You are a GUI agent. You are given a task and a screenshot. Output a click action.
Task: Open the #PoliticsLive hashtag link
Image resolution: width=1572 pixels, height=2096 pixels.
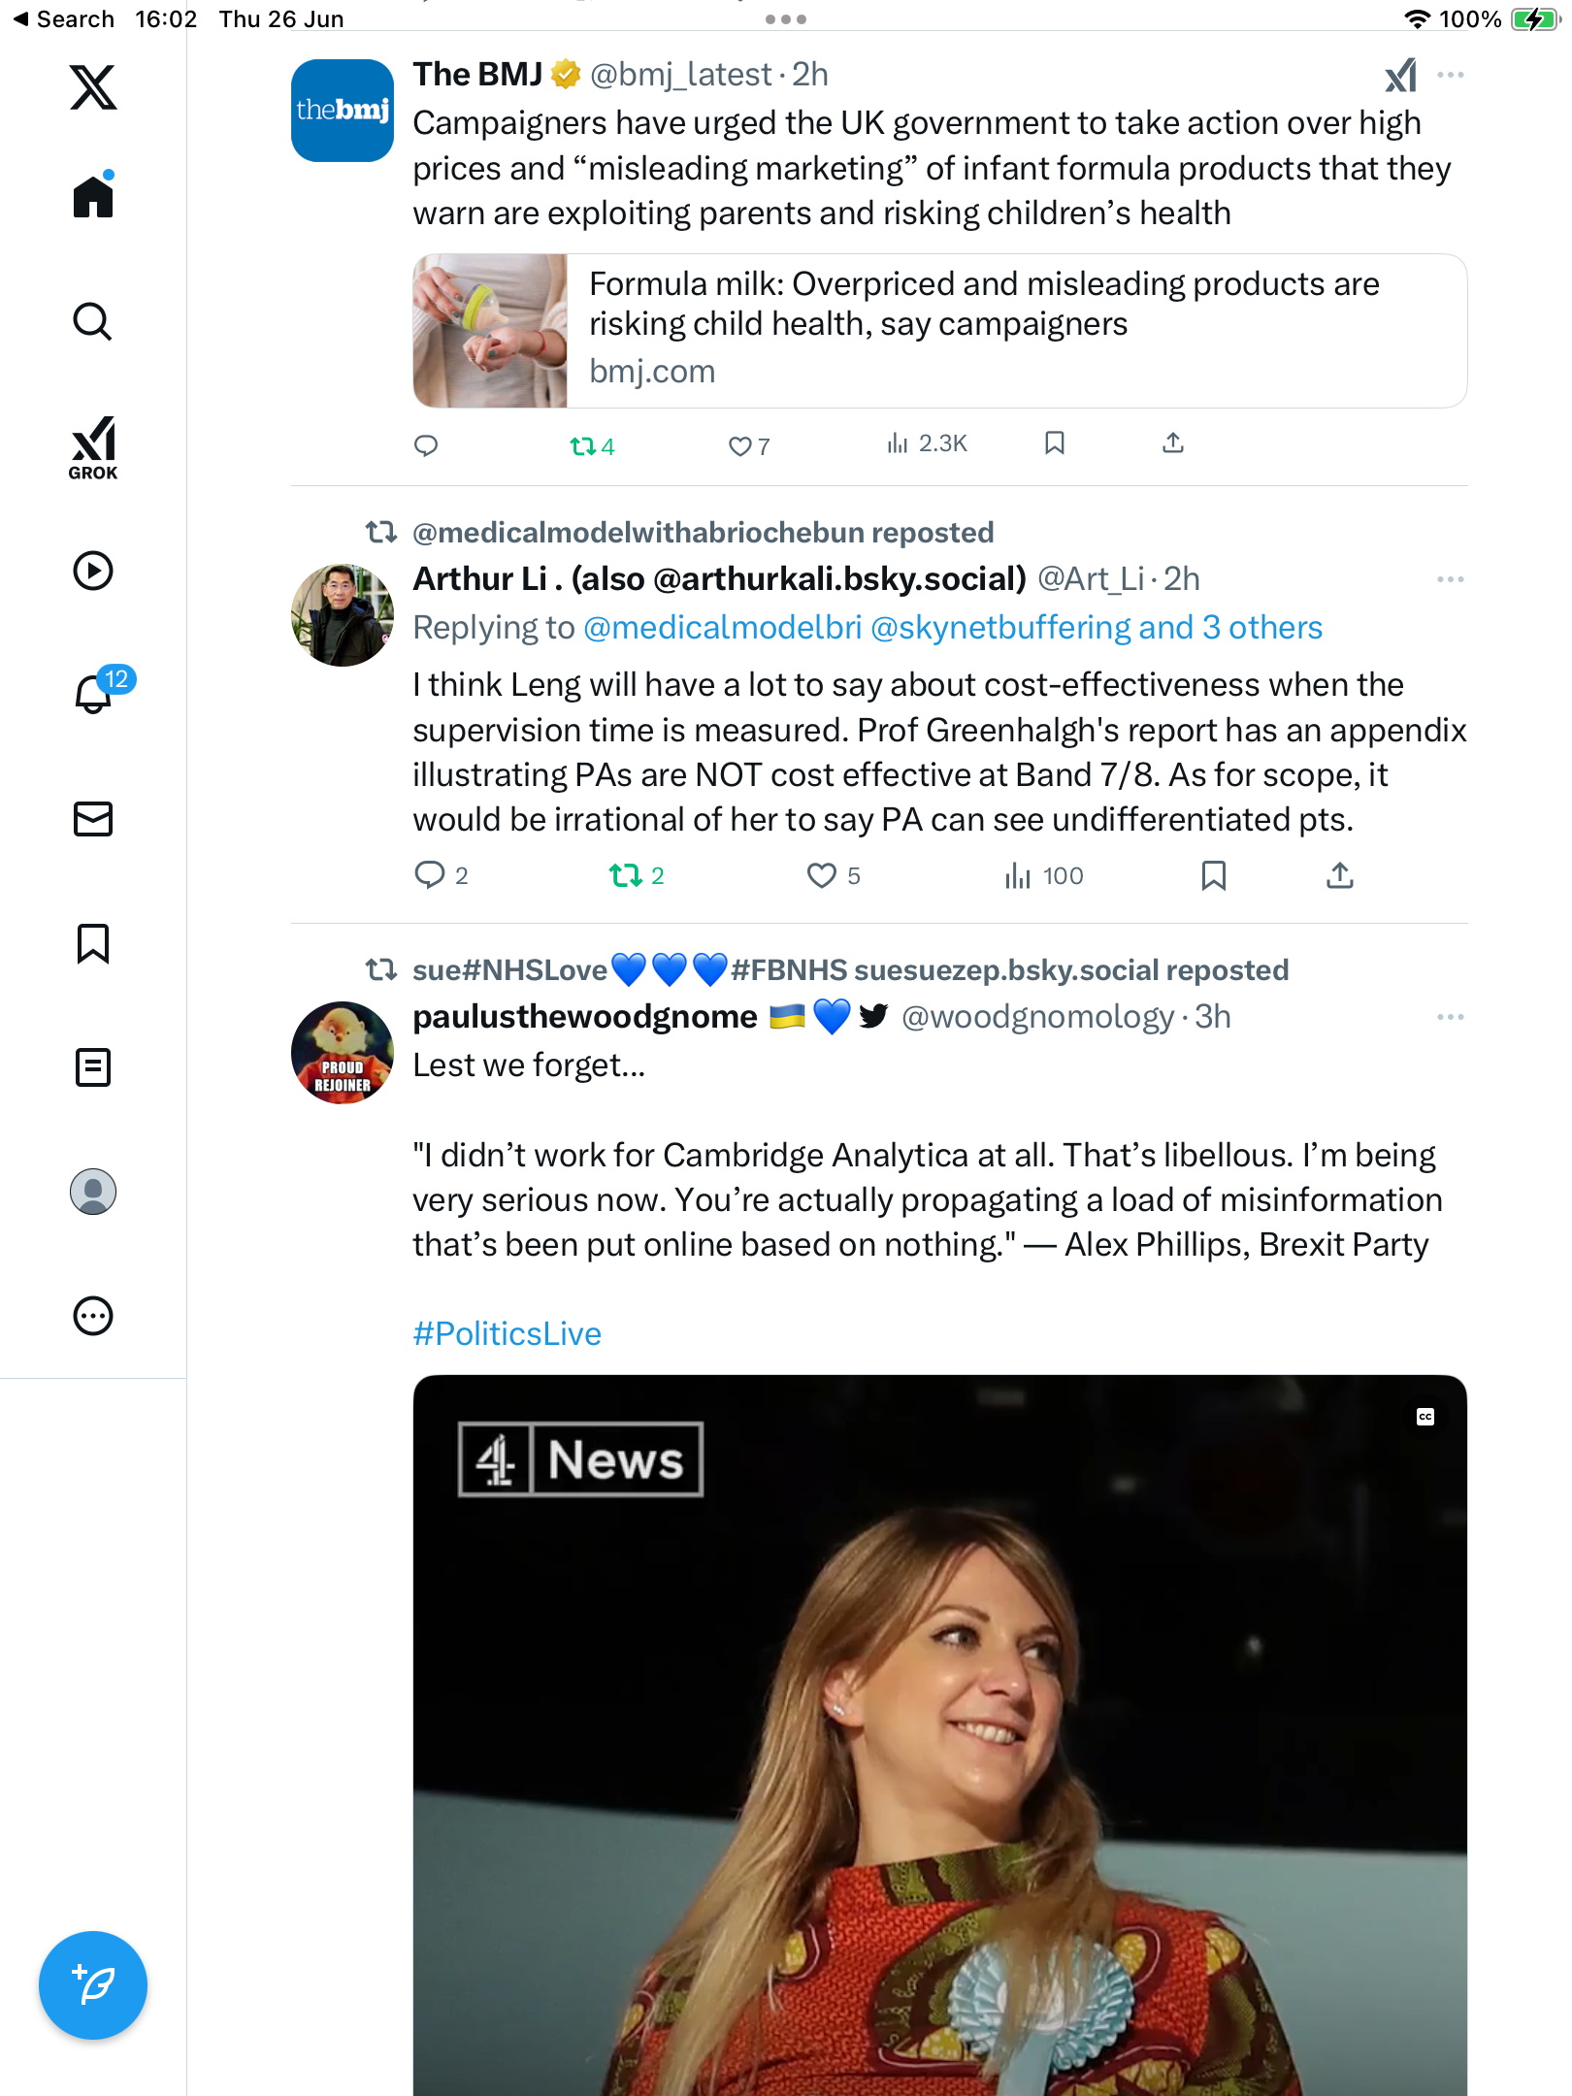coord(508,1333)
